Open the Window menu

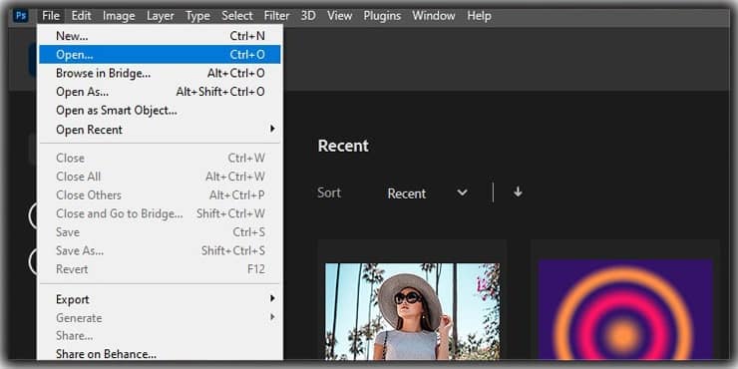click(434, 16)
